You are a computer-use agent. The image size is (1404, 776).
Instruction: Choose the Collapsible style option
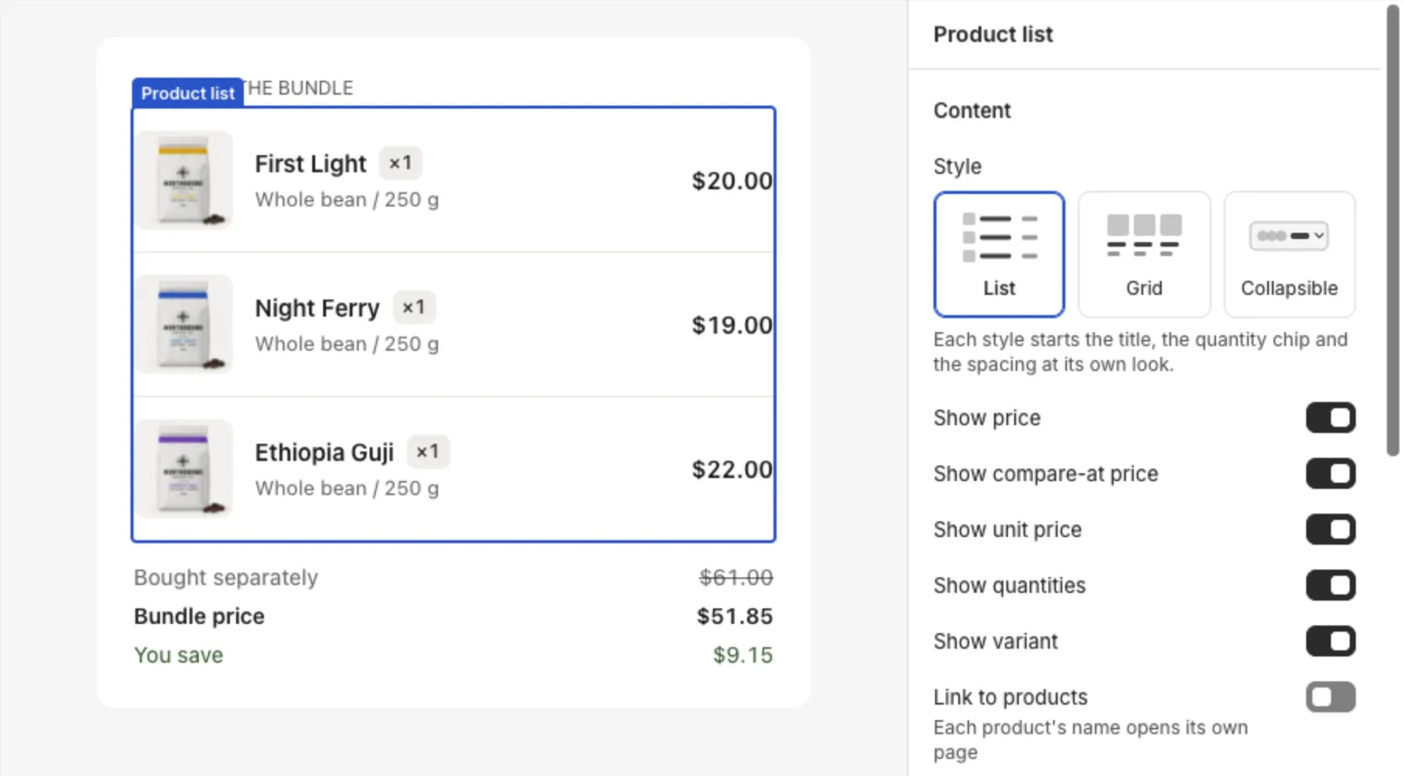[x=1289, y=255]
